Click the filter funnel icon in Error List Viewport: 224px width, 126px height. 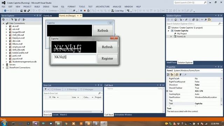45,89
